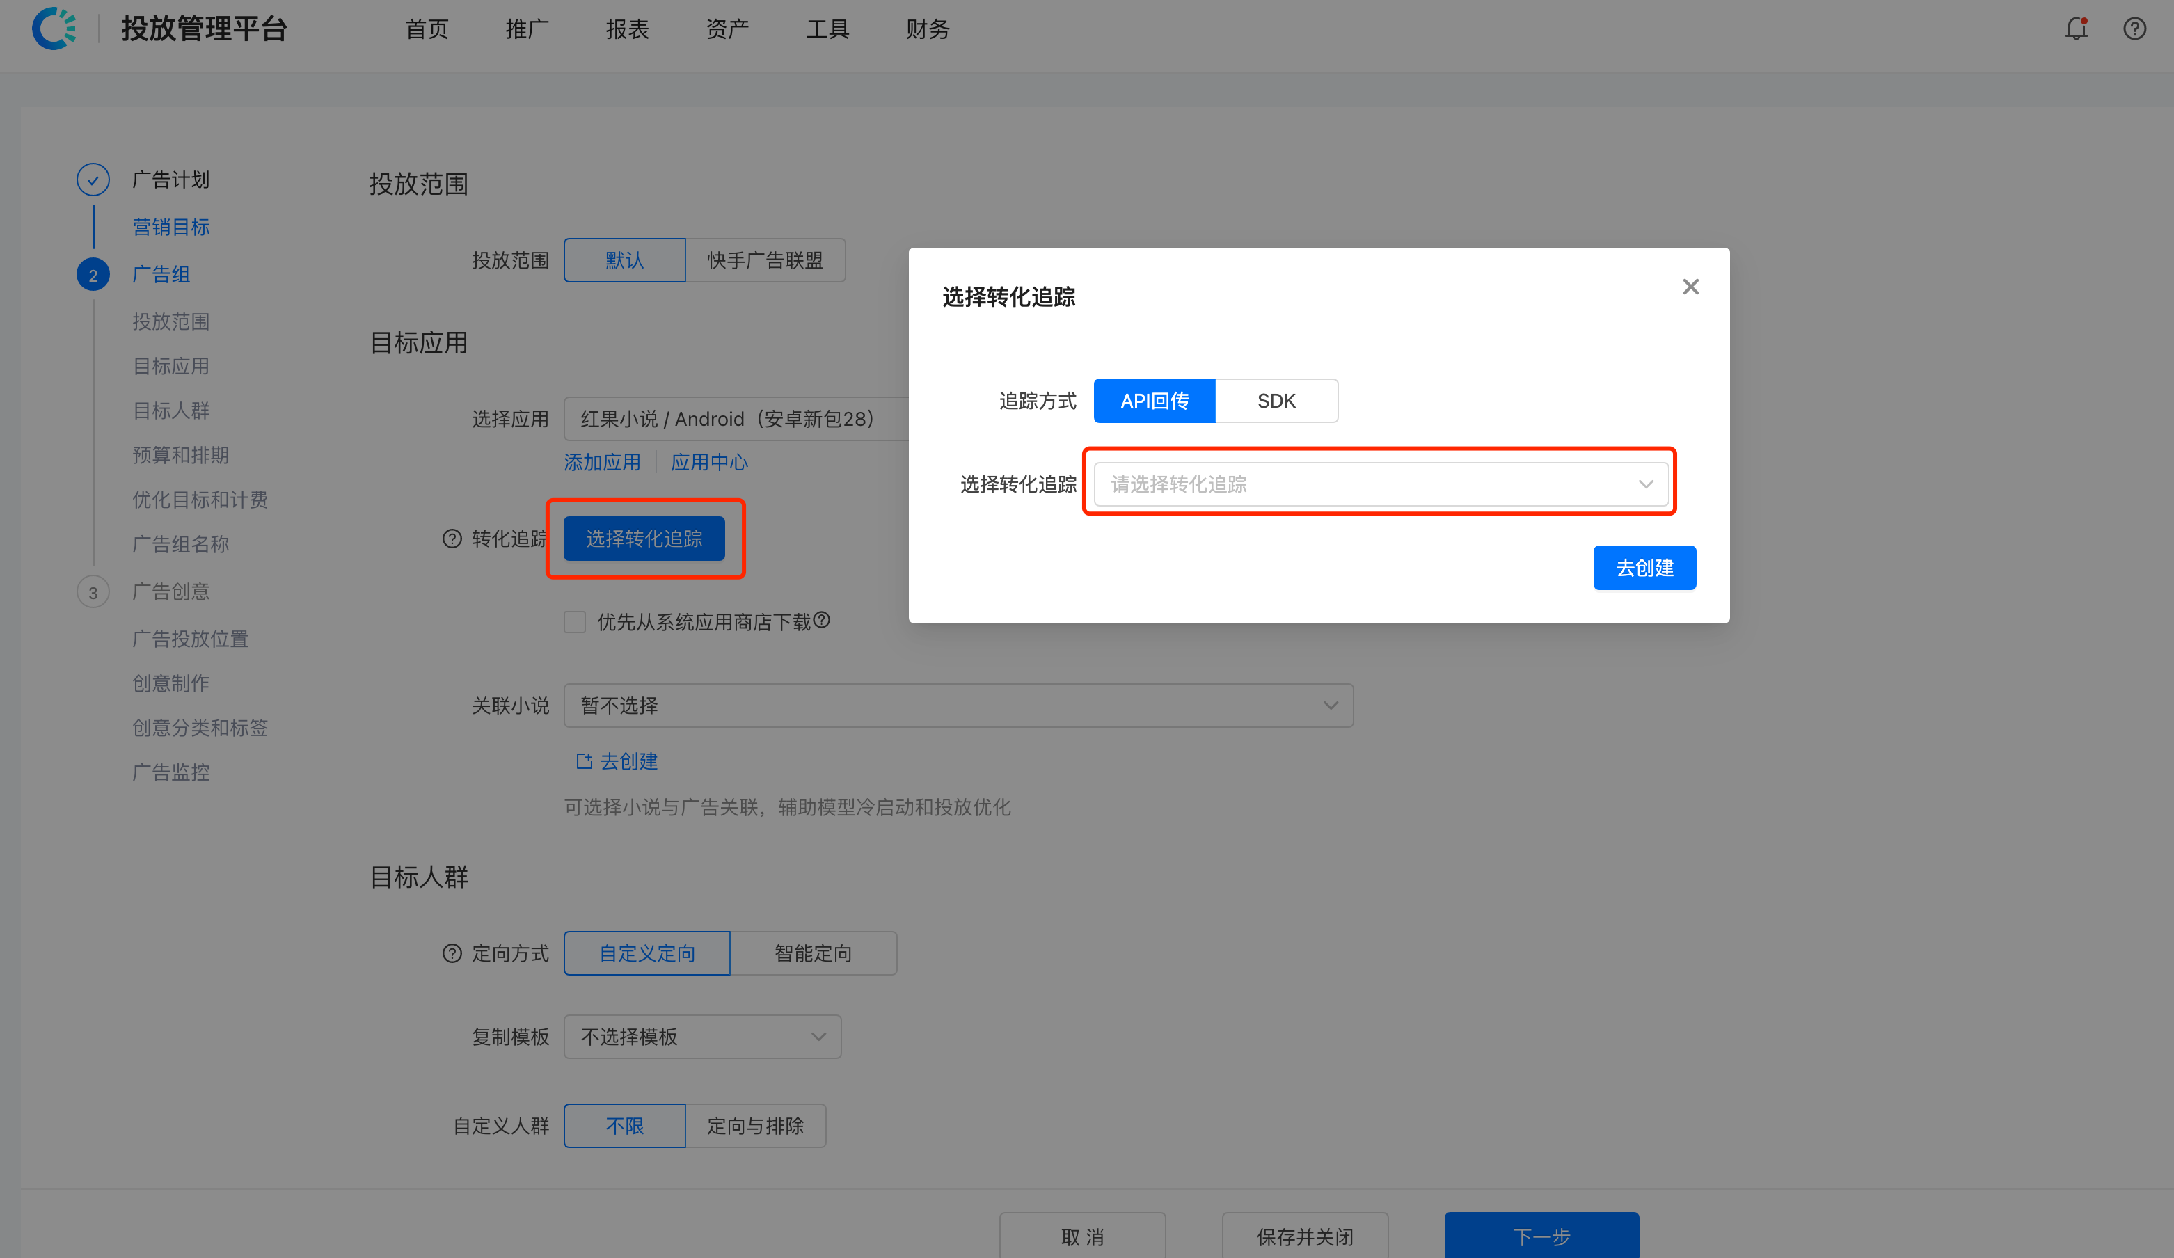
Task: Jump to 目标应用 in sidebar
Action: [x=170, y=366]
